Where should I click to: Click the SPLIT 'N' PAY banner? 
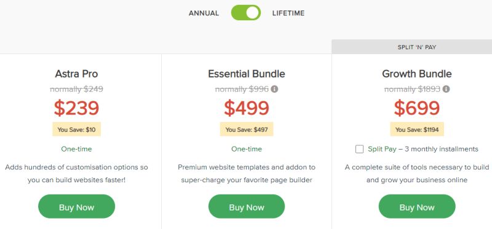point(411,47)
